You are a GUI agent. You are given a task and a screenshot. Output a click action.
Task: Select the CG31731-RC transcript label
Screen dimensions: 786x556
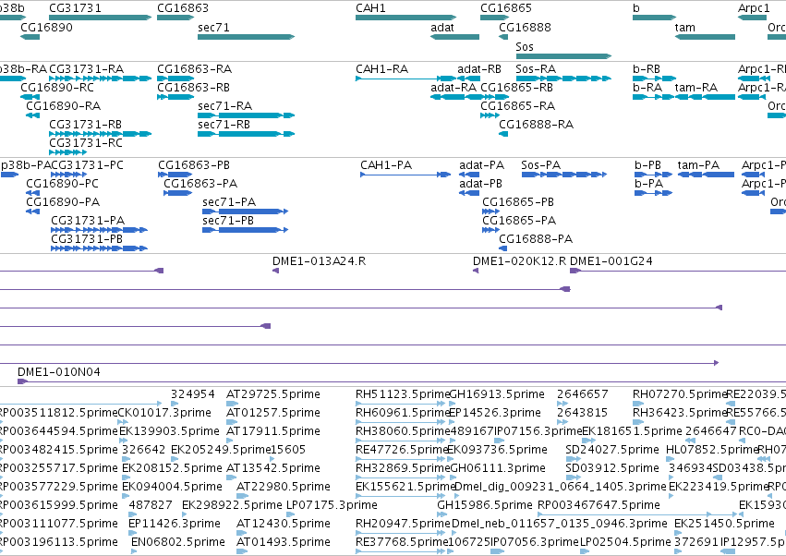tap(86, 143)
